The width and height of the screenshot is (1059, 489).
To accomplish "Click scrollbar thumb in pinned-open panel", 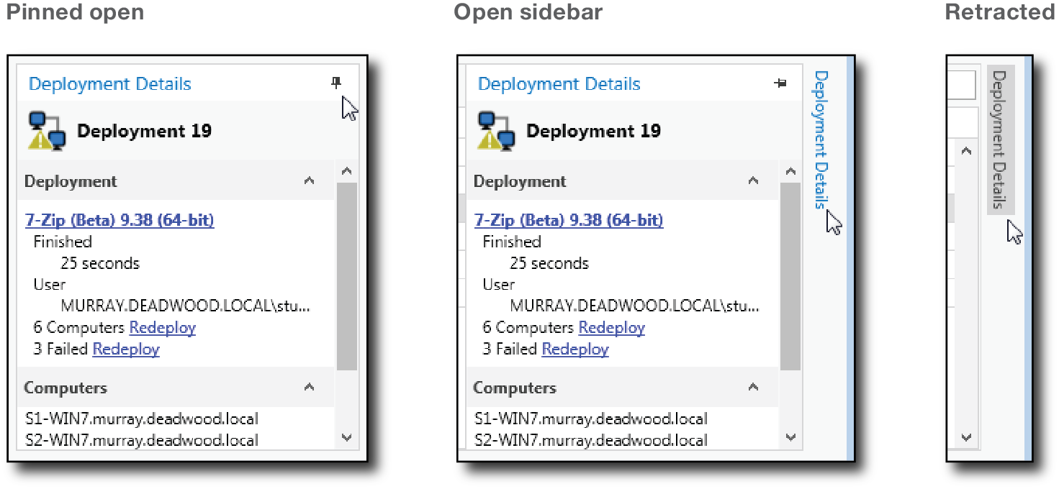I will click(346, 277).
